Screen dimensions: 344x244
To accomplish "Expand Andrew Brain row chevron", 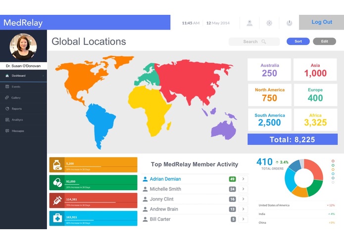I will click(x=244, y=209).
